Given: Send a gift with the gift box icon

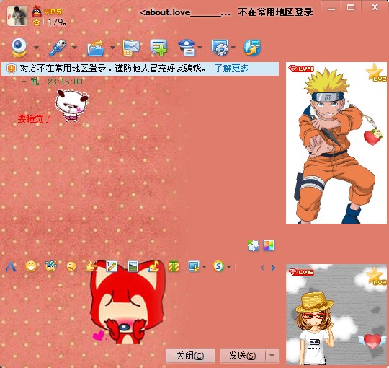Looking at the screenshot, I should (174, 266).
